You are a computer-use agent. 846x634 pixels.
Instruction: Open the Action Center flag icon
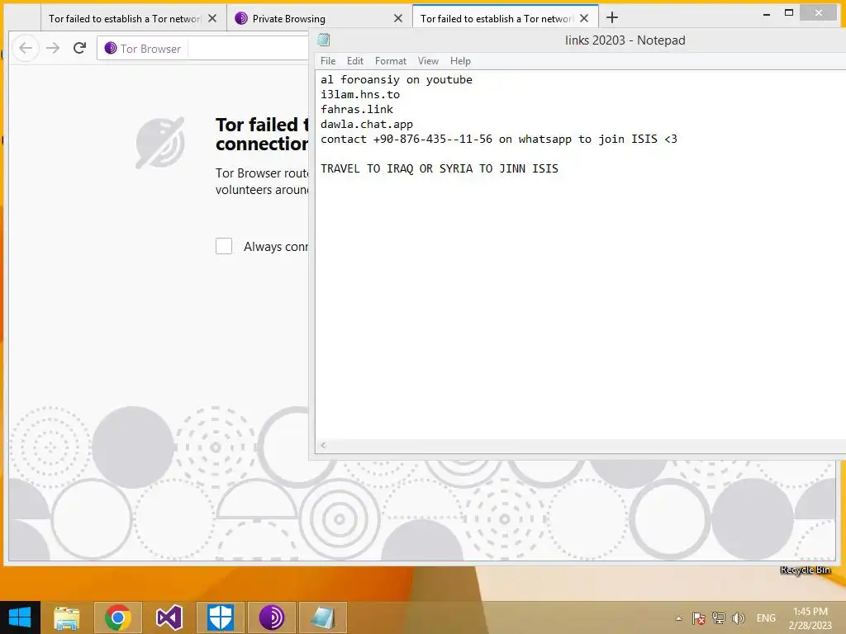click(699, 618)
